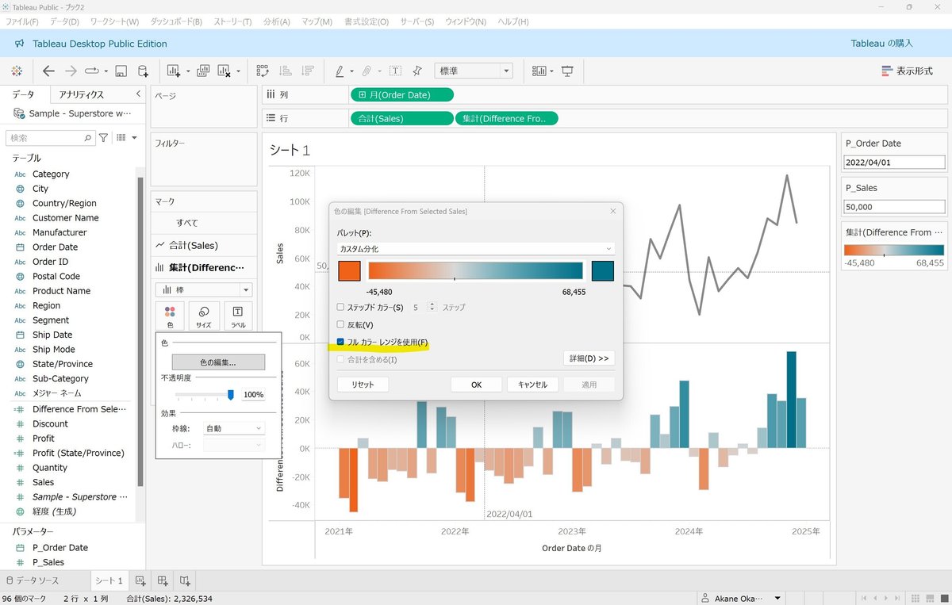Click the Clear Sheet icon

pos(225,71)
